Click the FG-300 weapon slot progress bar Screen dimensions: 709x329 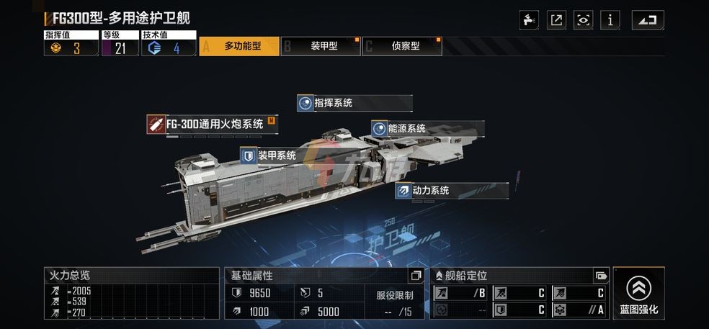(213, 137)
